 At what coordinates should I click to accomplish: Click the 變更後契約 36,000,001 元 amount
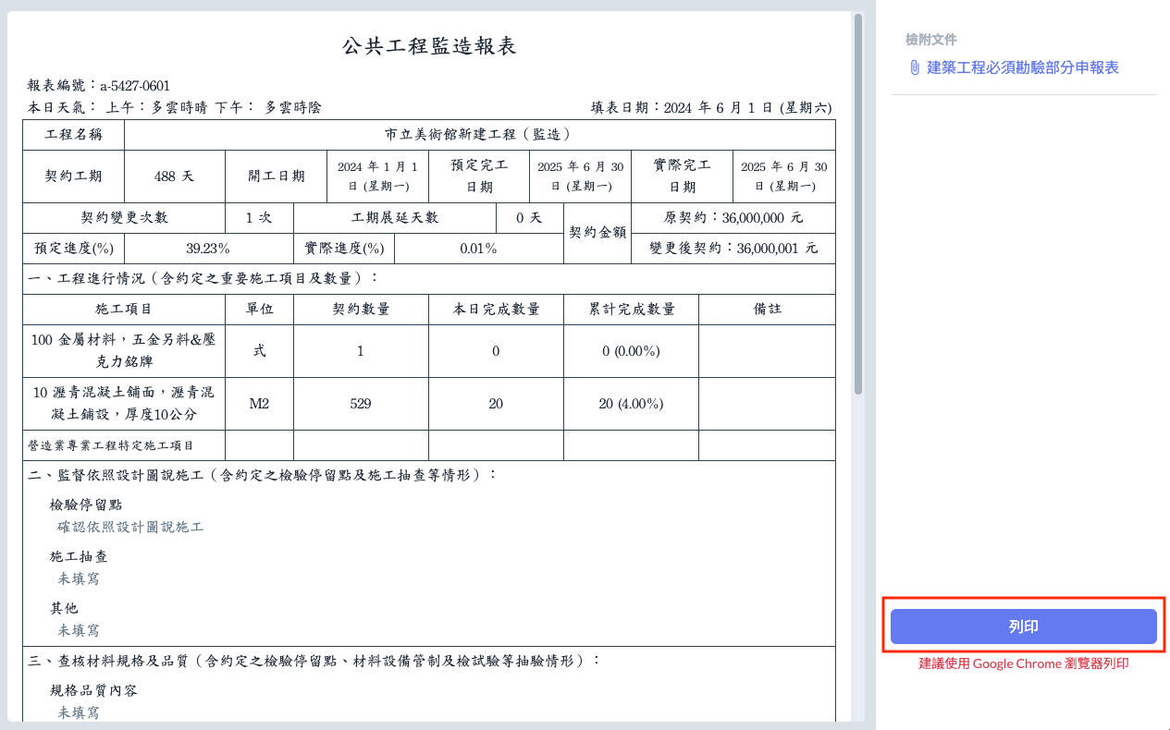[733, 249]
